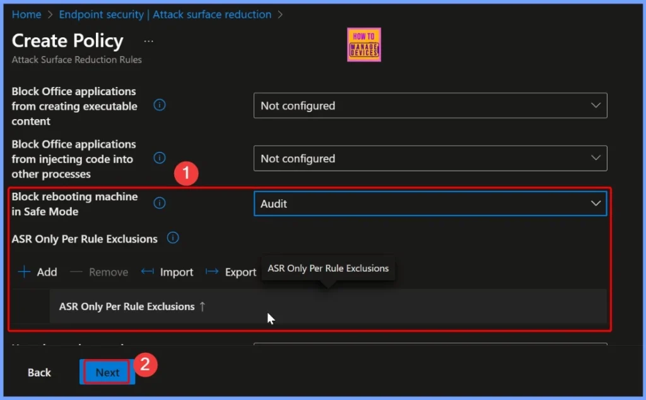
Task: Open Not configured dropdown for code injection rule
Action: [x=430, y=158]
